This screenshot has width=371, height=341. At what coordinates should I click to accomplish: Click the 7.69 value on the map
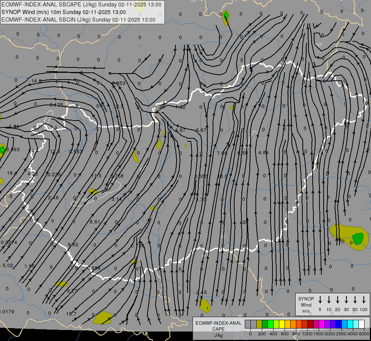click(x=222, y=153)
